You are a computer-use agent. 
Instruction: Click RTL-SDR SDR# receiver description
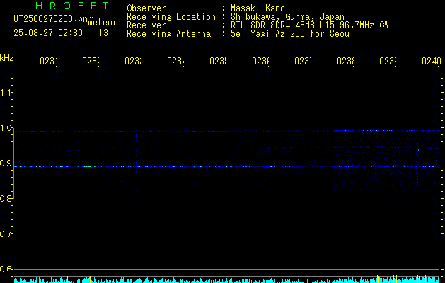point(310,25)
